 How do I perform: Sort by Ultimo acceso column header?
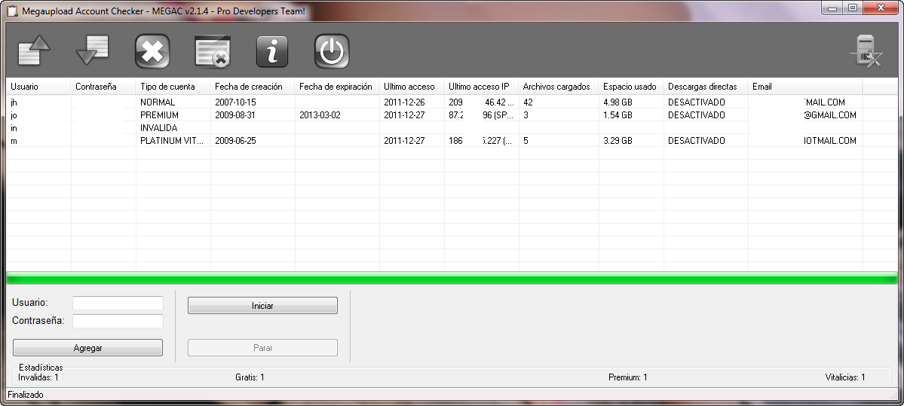(x=412, y=87)
